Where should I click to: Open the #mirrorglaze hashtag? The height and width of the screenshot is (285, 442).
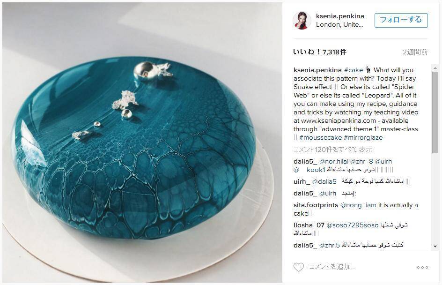(363, 138)
